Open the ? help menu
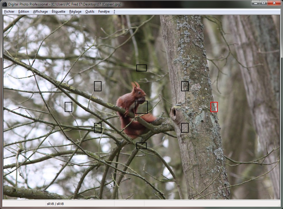 tap(114, 12)
